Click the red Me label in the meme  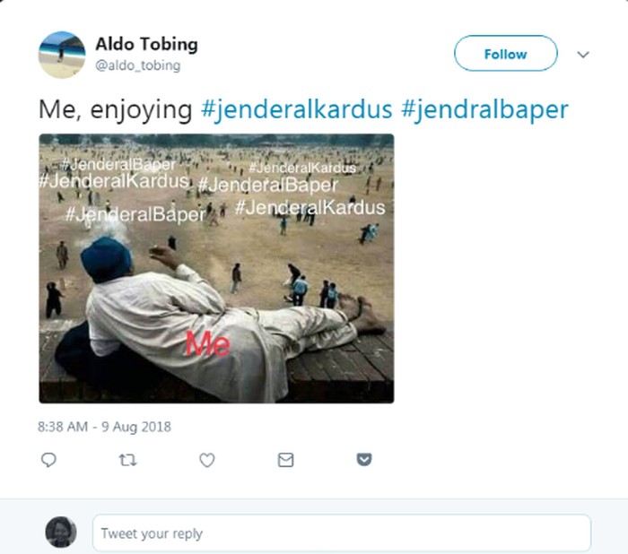[207, 344]
